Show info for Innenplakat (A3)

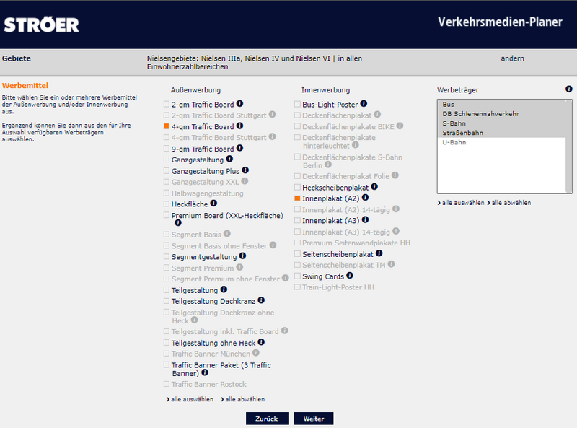(365, 220)
